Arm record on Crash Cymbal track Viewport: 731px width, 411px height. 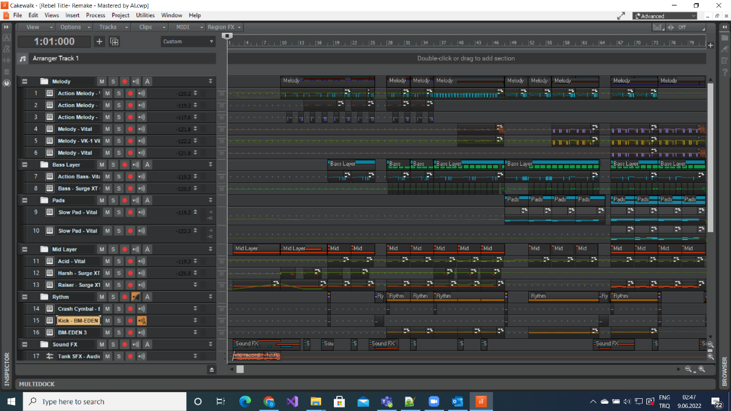(130, 309)
